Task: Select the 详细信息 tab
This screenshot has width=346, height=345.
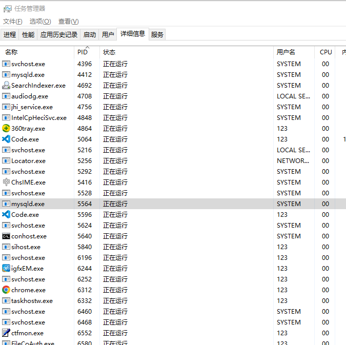Action: (x=133, y=34)
